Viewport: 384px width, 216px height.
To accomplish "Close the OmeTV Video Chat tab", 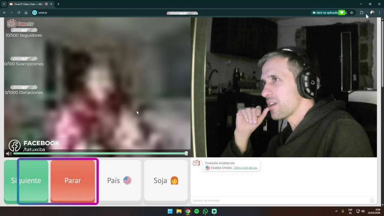I will click(x=51, y=4).
